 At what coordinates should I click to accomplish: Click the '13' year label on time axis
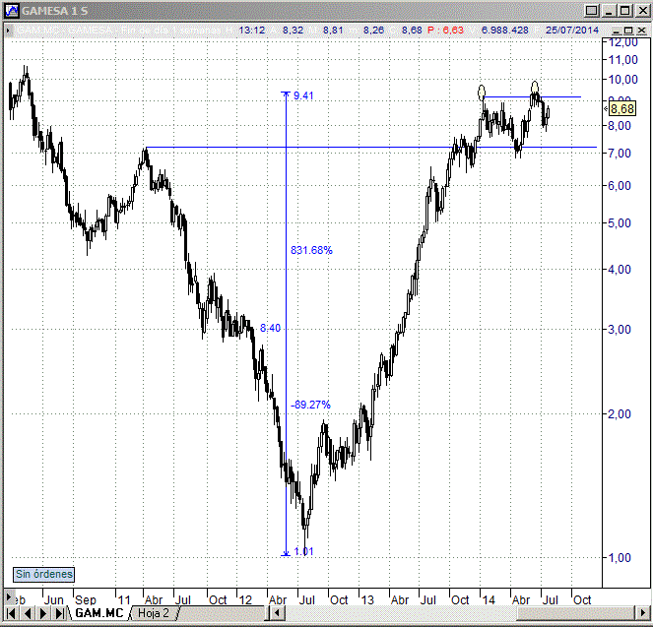pos(367,600)
